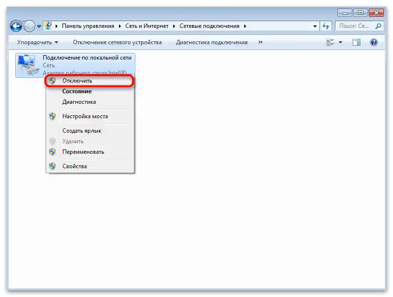Expand the arrow after Сетевые подключения breadcrumb
The width and height of the screenshot is (393, 297).
245,26
